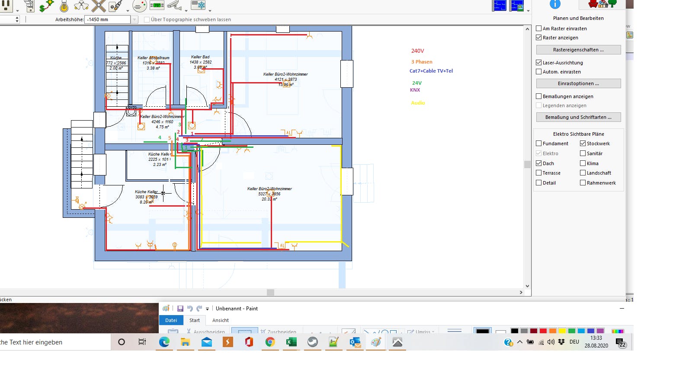Open the Arbeitshöhe dropdown list
Image resolution: width=692 pixels, height=389 pixels.
click(135, 19)
